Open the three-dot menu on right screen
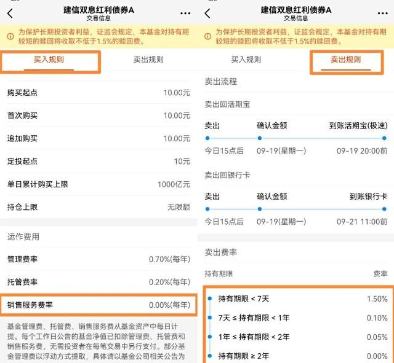Viewport: 394px width, 363px height. pos(382,14)
